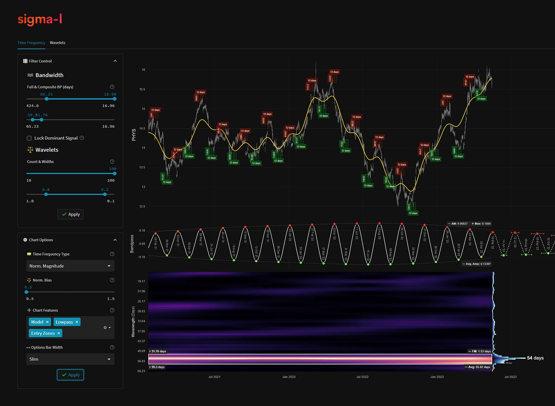
Task: Click the sigma-l logo
Action: click(x=40, y=19)
